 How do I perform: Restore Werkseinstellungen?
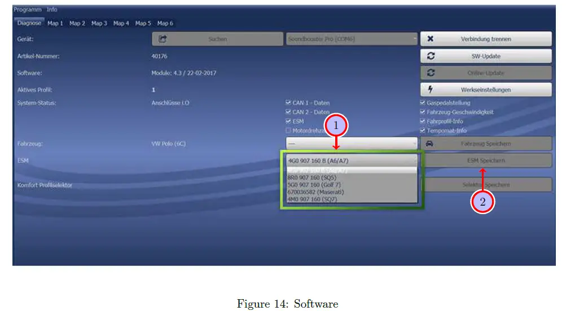(x=486, y=90)
